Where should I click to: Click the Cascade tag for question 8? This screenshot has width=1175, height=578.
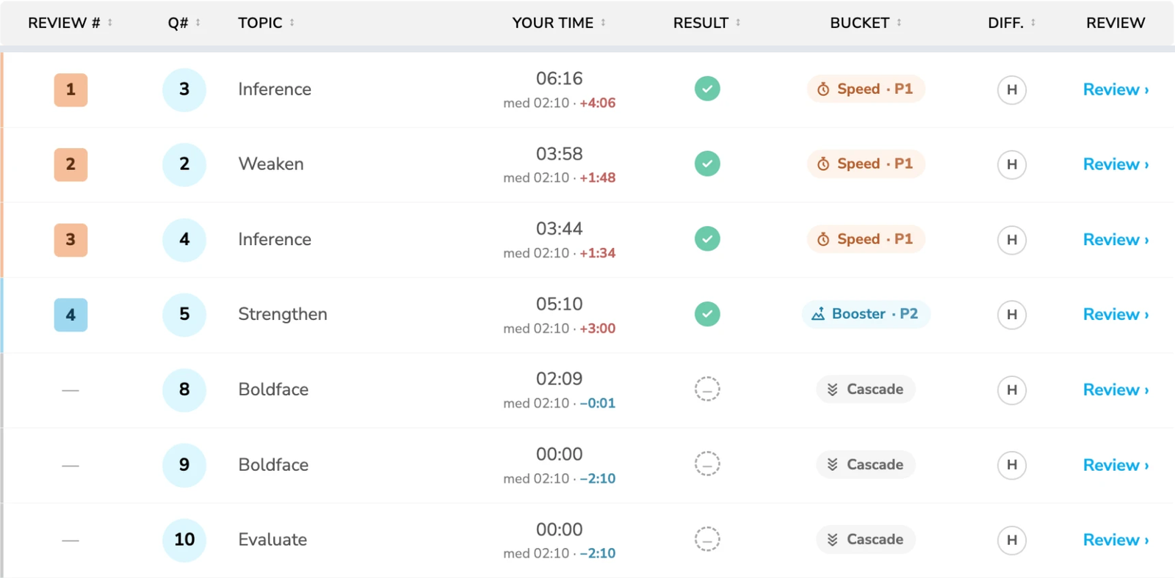(x=866, y=389)
